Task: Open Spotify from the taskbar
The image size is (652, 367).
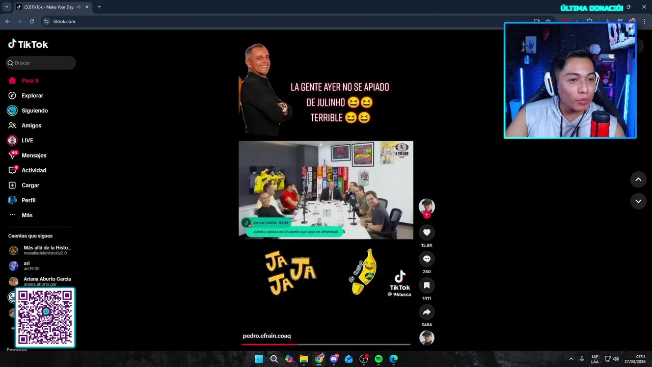Action: tap(378, 359)
